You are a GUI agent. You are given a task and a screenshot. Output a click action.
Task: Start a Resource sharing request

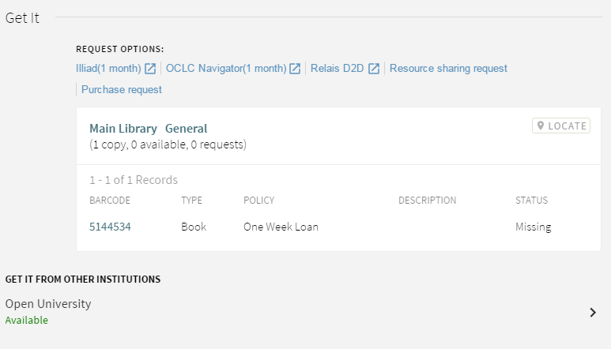pyautogui.click(x=448, y=69)
